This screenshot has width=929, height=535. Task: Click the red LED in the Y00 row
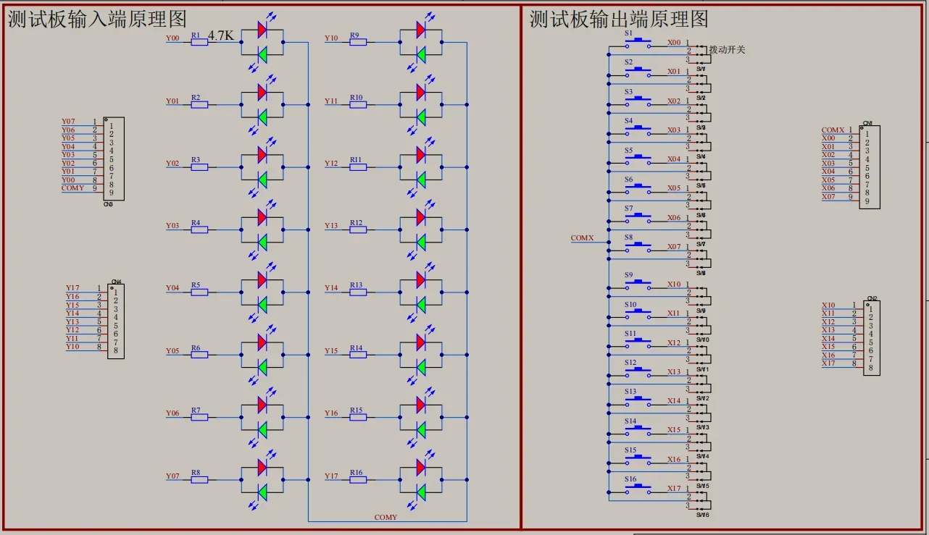262,30
